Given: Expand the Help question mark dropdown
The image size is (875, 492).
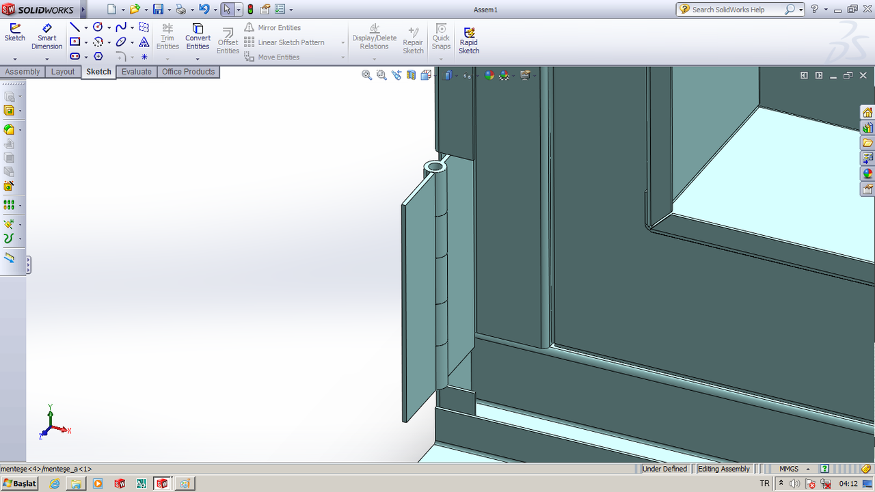Looking at the screenshot, I should (826, 10).
